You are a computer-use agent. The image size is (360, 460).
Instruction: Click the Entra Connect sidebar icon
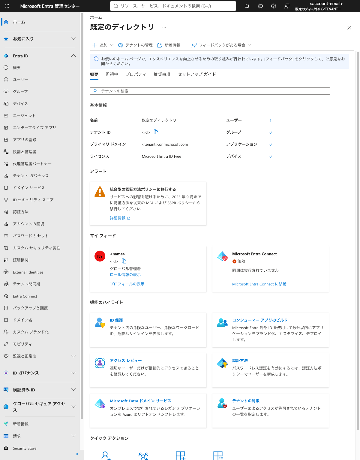point(6,296)
